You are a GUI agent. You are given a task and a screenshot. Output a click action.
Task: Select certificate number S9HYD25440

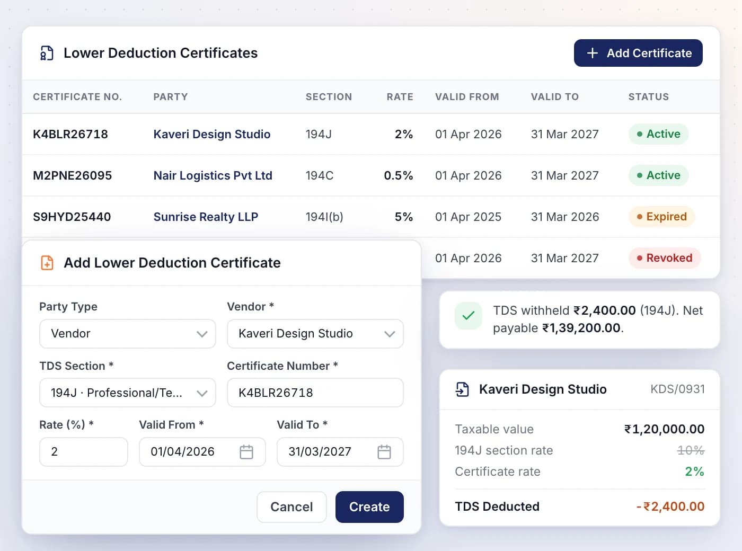72,217
